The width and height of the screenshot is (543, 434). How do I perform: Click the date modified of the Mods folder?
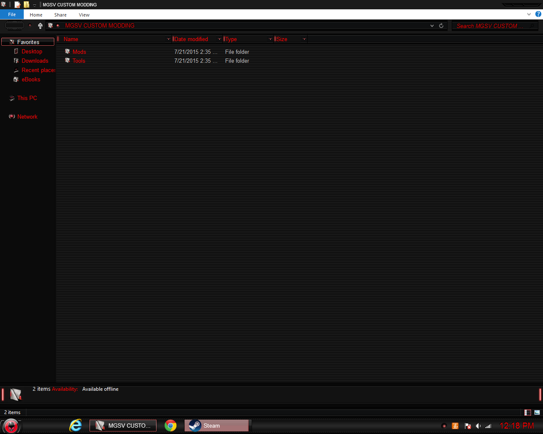196,52
